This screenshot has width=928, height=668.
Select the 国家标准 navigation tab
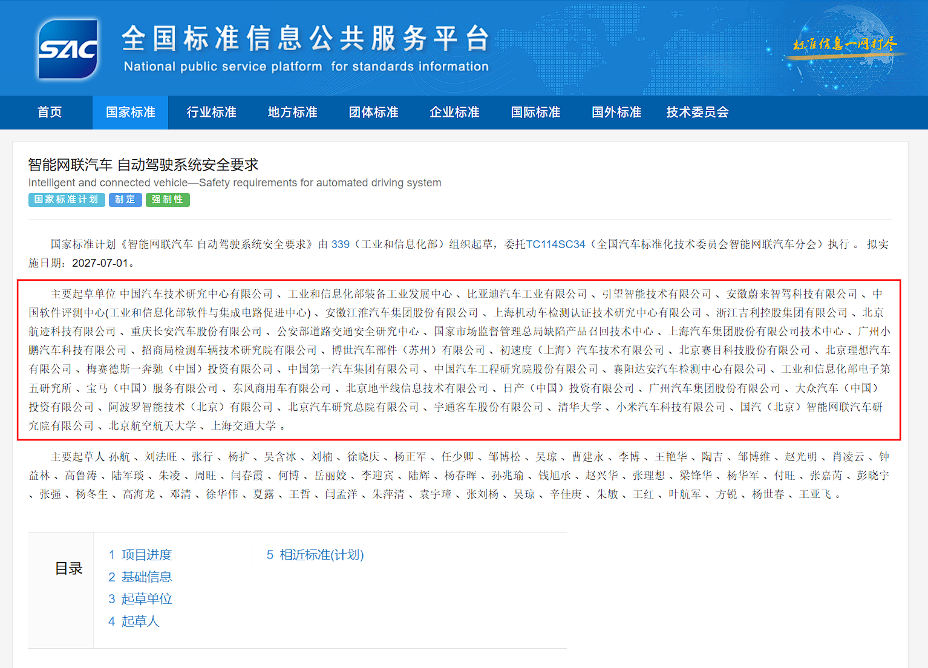[131, 113]
